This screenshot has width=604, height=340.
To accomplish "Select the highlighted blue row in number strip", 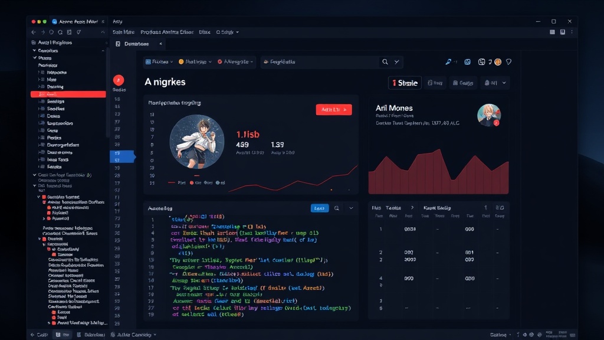I will (122, 156).
